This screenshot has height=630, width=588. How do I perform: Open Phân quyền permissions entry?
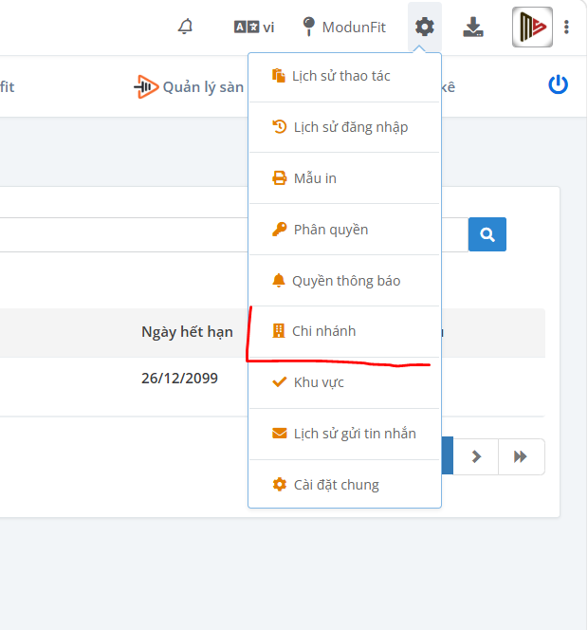[344, 230]
